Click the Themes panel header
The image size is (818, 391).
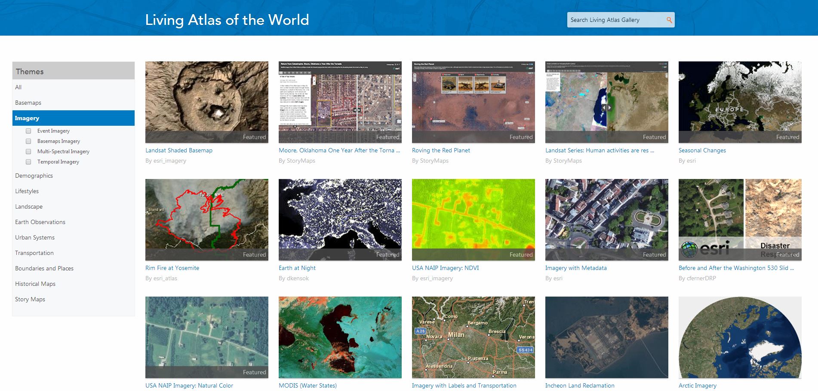pyautogui.click(x=74, y=71)
